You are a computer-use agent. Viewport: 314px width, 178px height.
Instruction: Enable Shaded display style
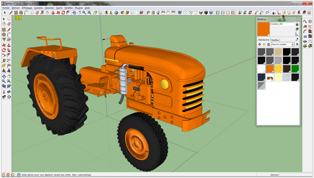coord(201,13)
